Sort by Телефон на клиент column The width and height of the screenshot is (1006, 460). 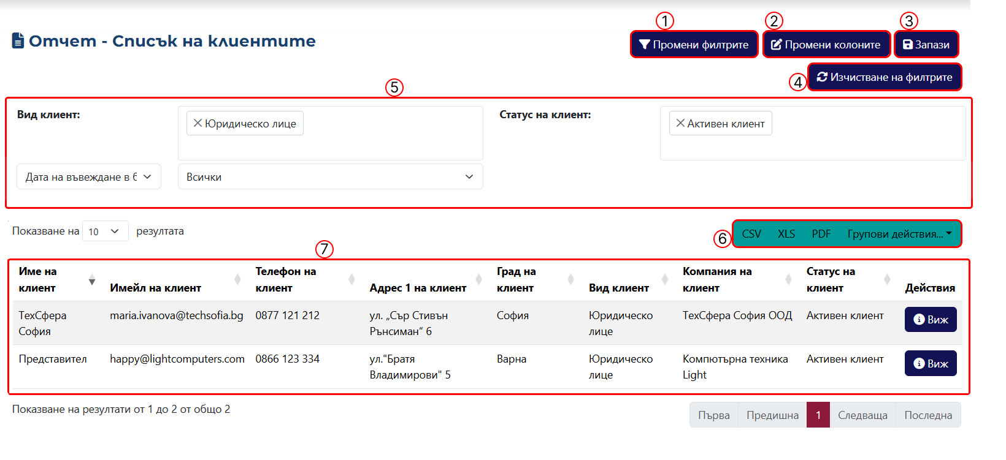tap(306, 279)
